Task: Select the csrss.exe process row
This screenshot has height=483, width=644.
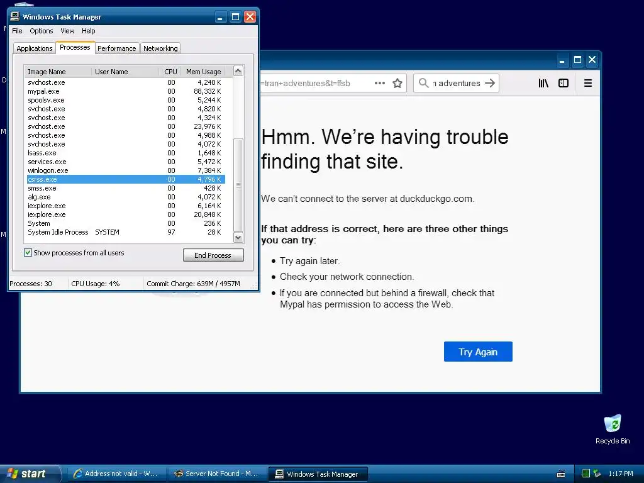Action: [x=125, y=179]
